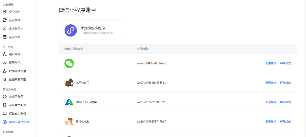306x137 pixels.
Task: Select 微信小程序账号 sidebar item
Action: (x=19, y=122)
